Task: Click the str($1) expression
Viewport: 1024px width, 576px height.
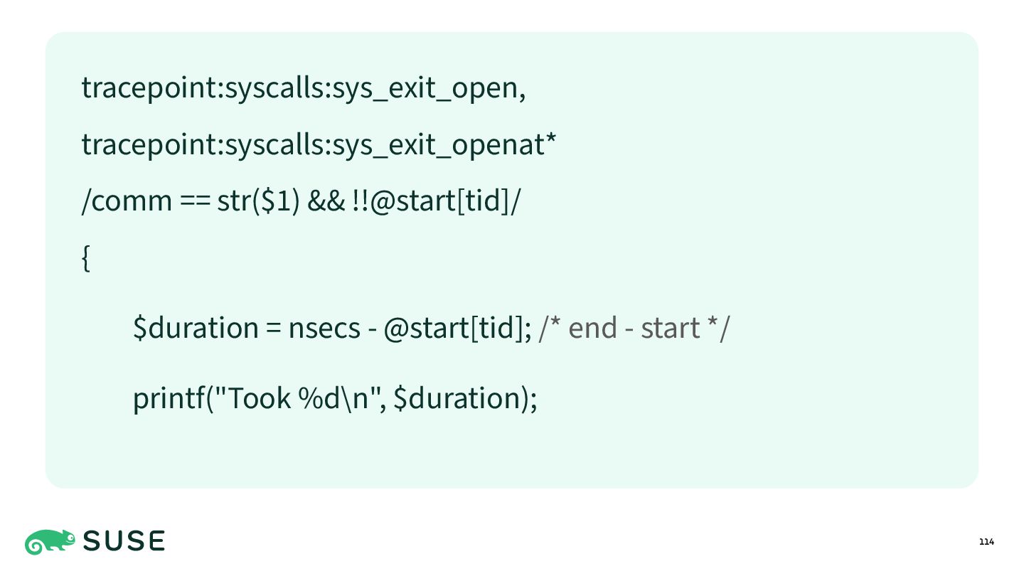Action: [259, 202]
